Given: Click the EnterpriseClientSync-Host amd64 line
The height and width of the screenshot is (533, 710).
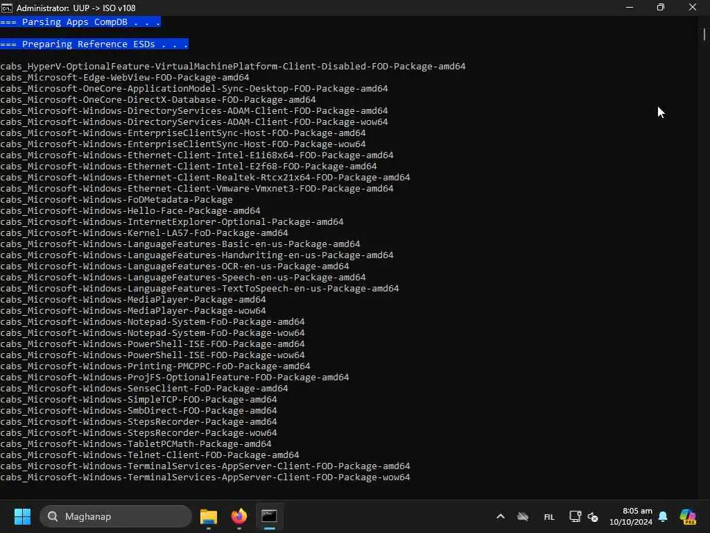Looking at the screenshot, I should (x=183, y=133).
